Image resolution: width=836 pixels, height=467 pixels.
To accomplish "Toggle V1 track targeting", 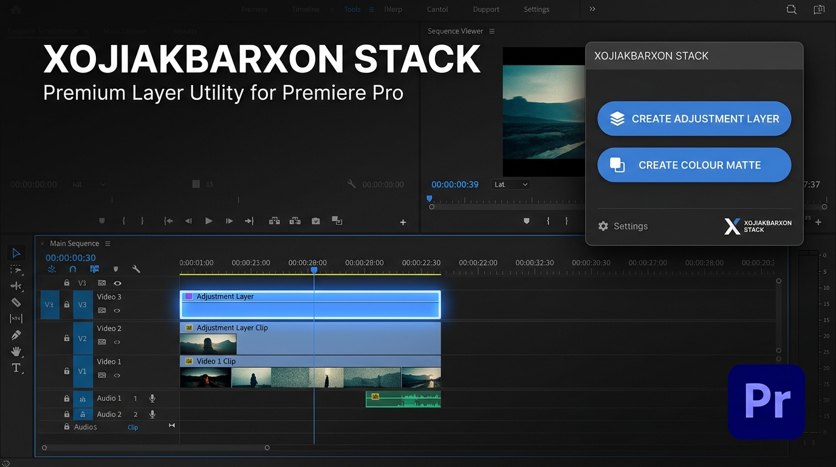I will click(83, 372).
